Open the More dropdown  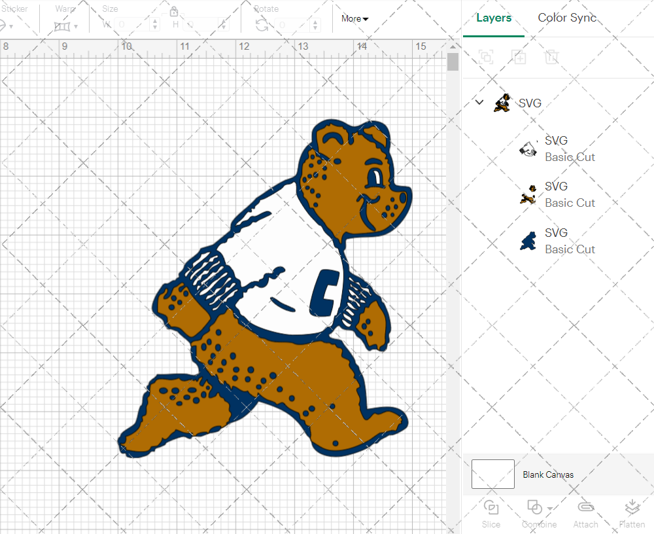[x=354, y=19]
